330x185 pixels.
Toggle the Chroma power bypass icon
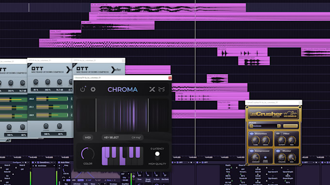82,89
